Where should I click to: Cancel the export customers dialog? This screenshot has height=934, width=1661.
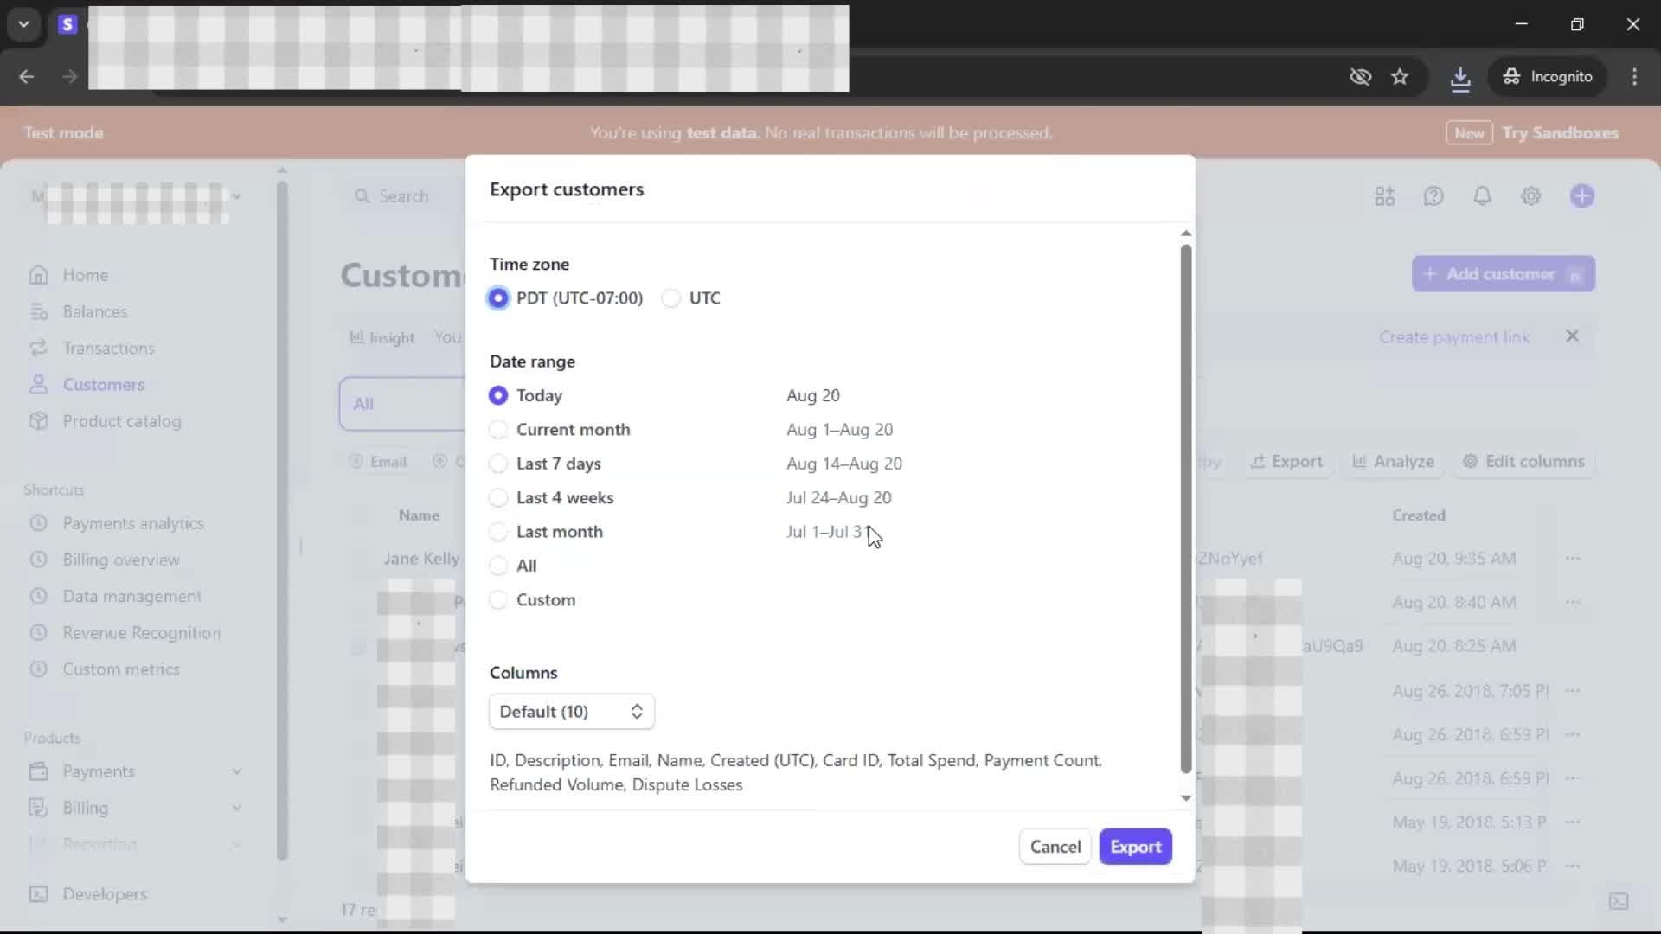pyautogui.click(x=1055, y=847)
